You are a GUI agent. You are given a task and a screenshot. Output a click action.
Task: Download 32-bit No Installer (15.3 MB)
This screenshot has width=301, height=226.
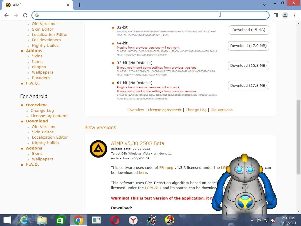[248, 66]
